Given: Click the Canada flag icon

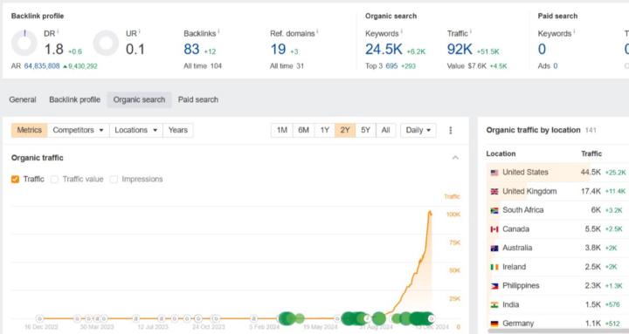Looking at the screenshot, I should click(x=494, y=229).
